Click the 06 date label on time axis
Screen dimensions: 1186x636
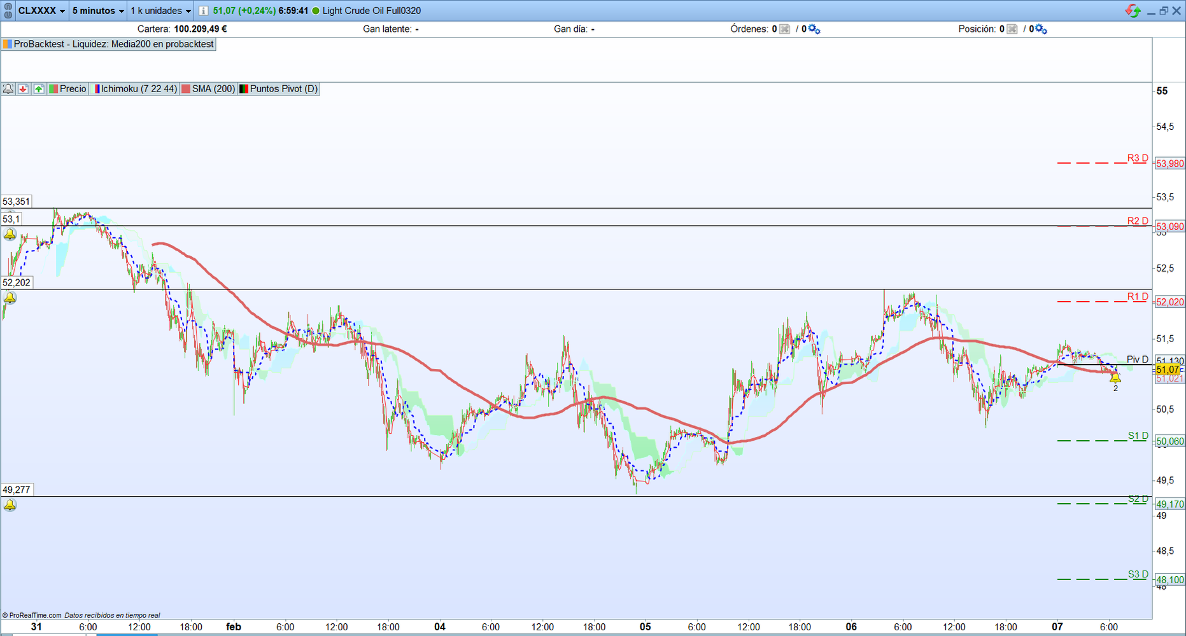[851, 626]
